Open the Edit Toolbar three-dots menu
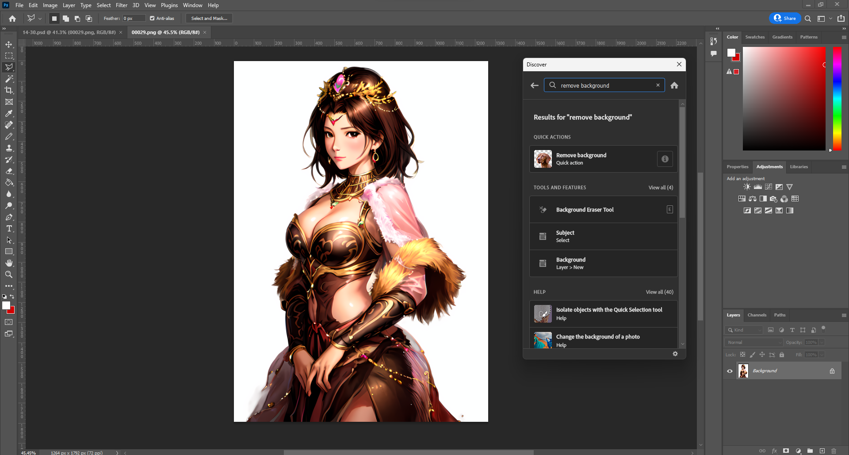 coord(9,286)
